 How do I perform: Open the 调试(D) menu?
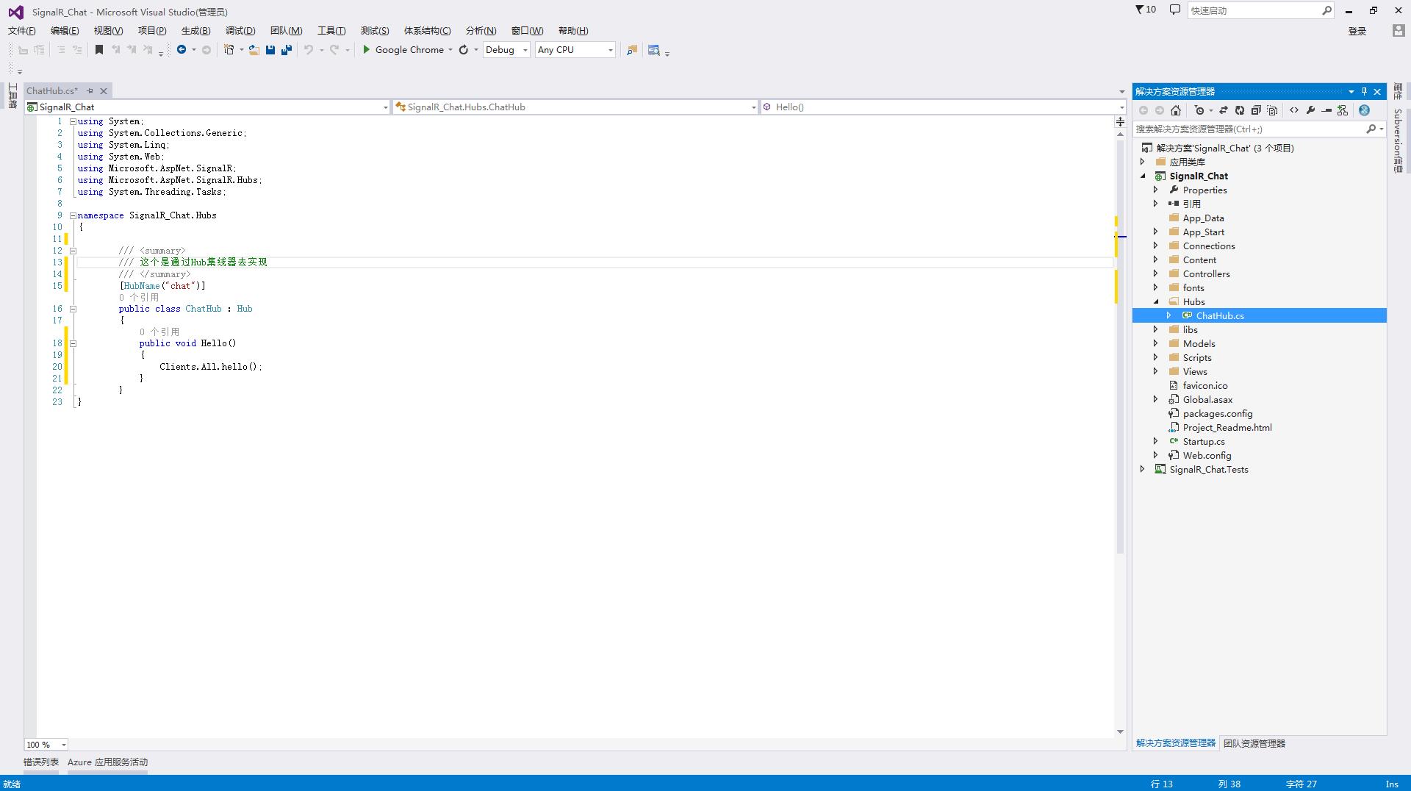240,31
